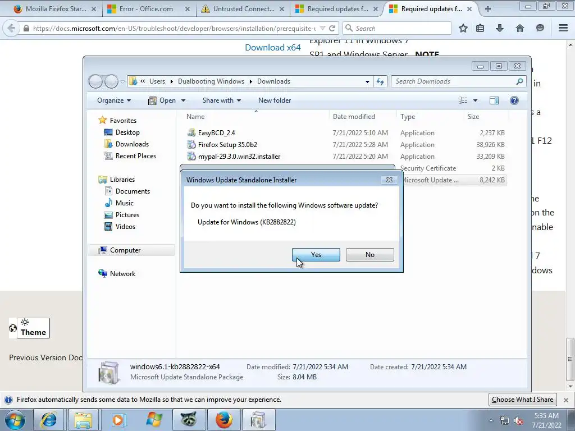Switch to Untrusted Connection tab
This screenshot has width=575, height=431.
(244, 9)
